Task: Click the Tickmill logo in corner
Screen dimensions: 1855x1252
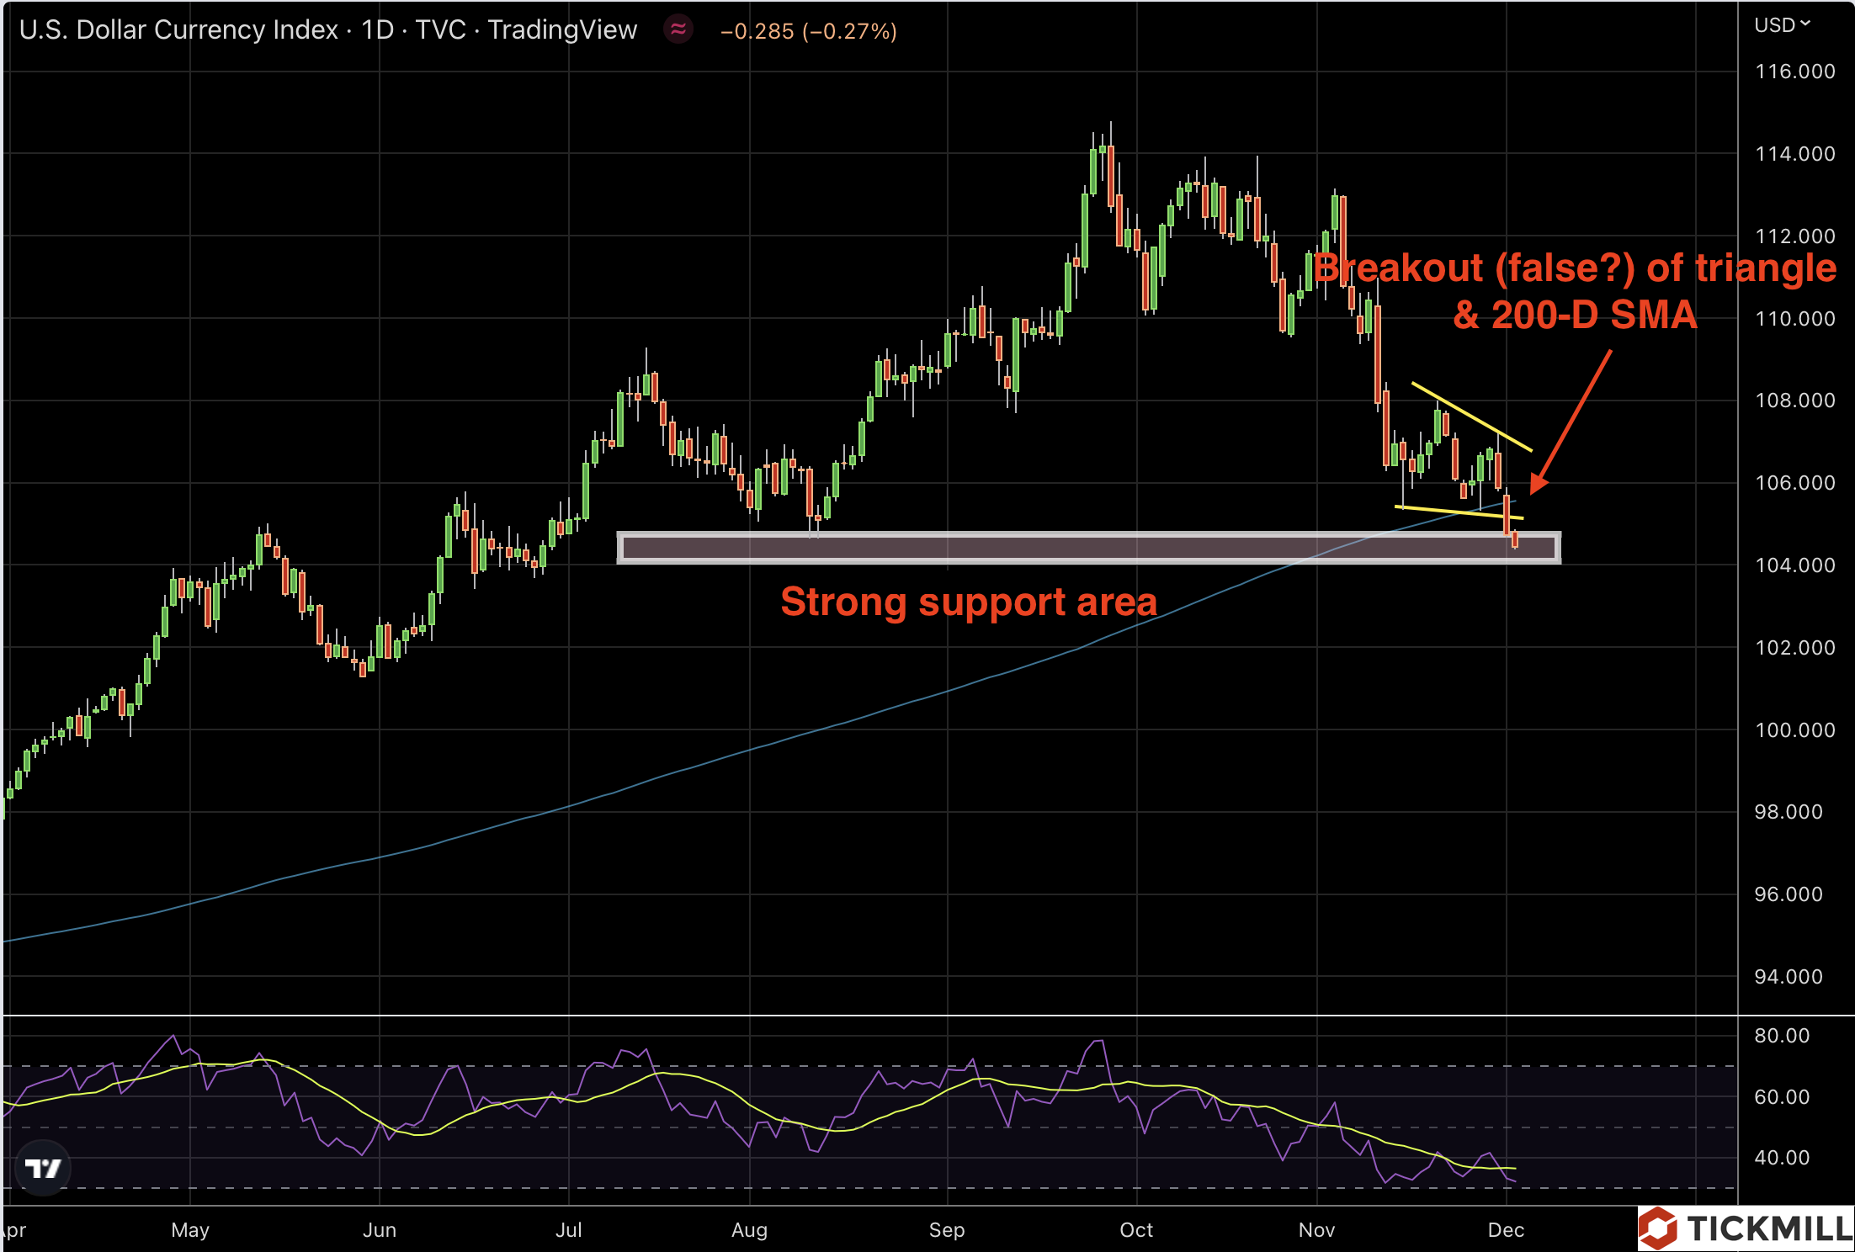Action: click(x=1747, y=1228)
